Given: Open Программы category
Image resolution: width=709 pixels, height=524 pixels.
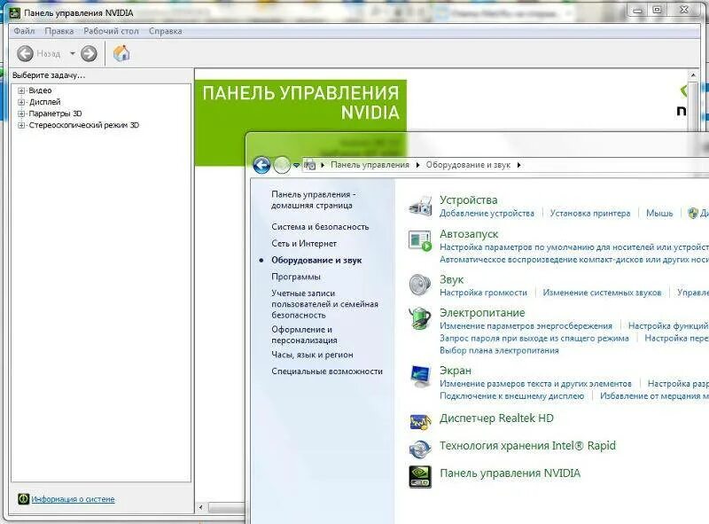Looking at the screenshot, I should coord(296,277).
